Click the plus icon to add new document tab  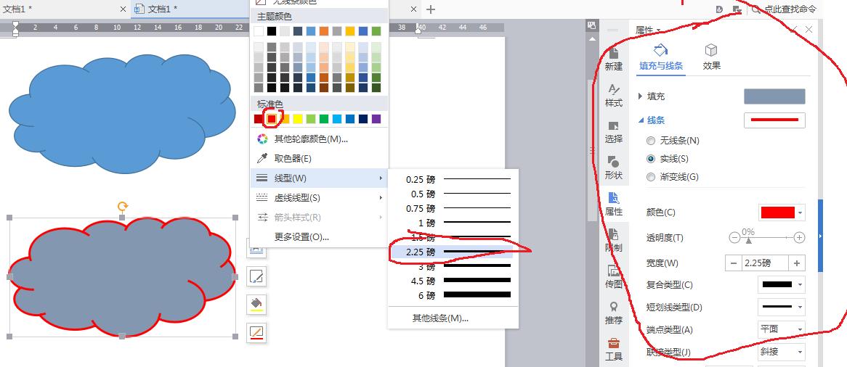(x=431, y=9)
